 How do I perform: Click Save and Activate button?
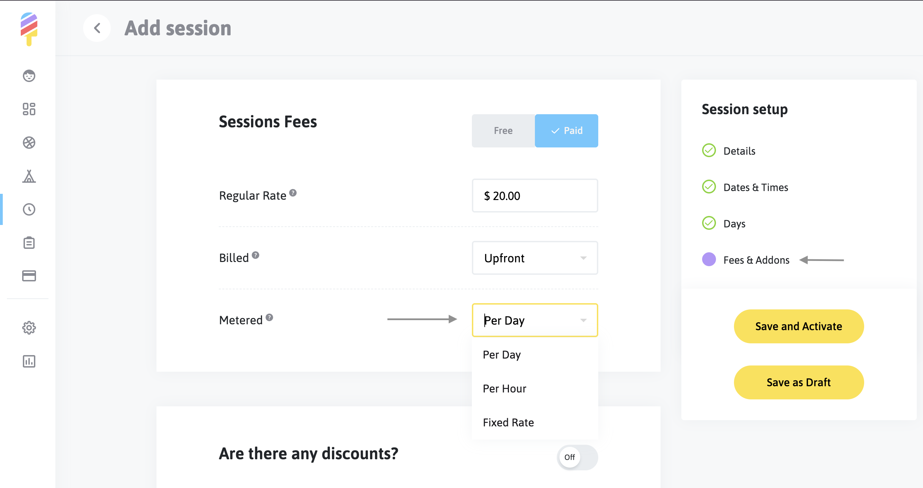798,326
